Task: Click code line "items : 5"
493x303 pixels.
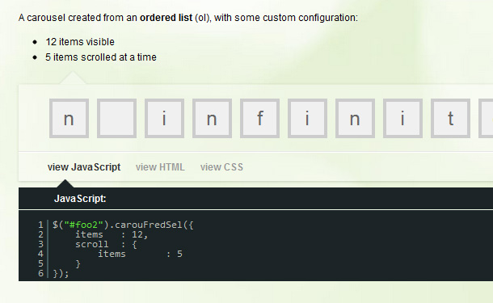Action: pyautogui.click(x=140, y=254)
